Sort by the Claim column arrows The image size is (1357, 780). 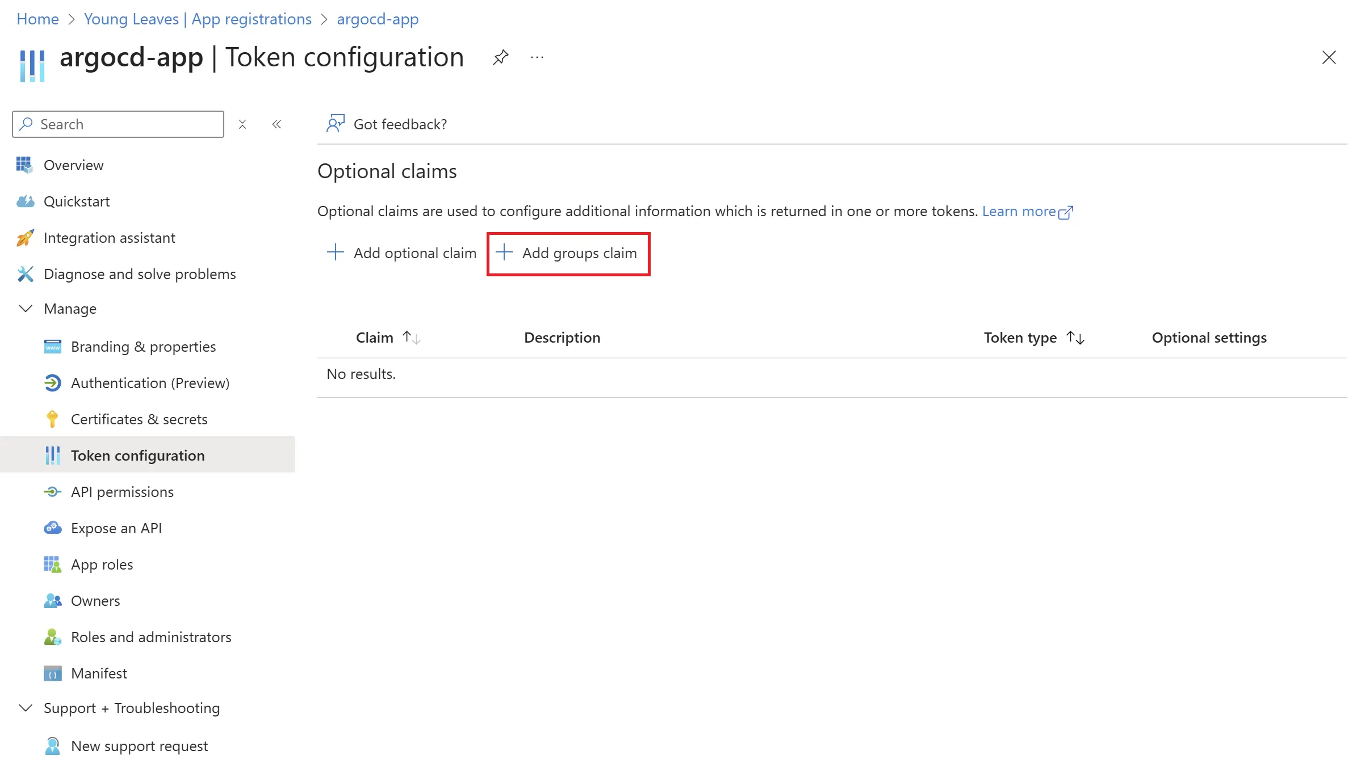pyautogui.click(x=411, y=338)
